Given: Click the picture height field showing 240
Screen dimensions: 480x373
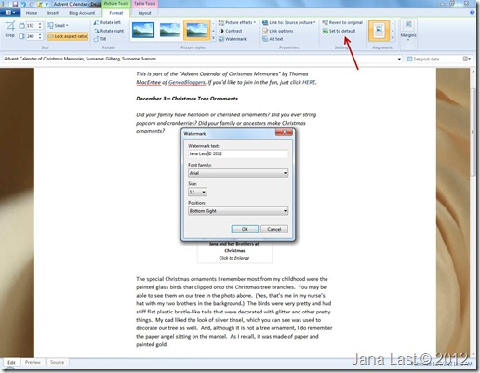Looking at the screenshot, I should tap(32, 36).
